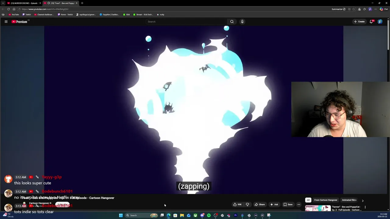Select From Cartoon Hangover chip

point(326,200)
